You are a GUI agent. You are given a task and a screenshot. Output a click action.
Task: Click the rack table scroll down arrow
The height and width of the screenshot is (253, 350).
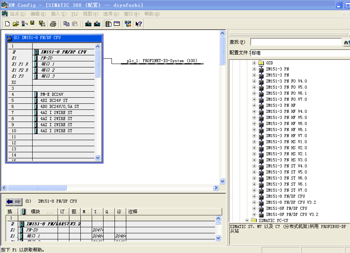[97, 158]
